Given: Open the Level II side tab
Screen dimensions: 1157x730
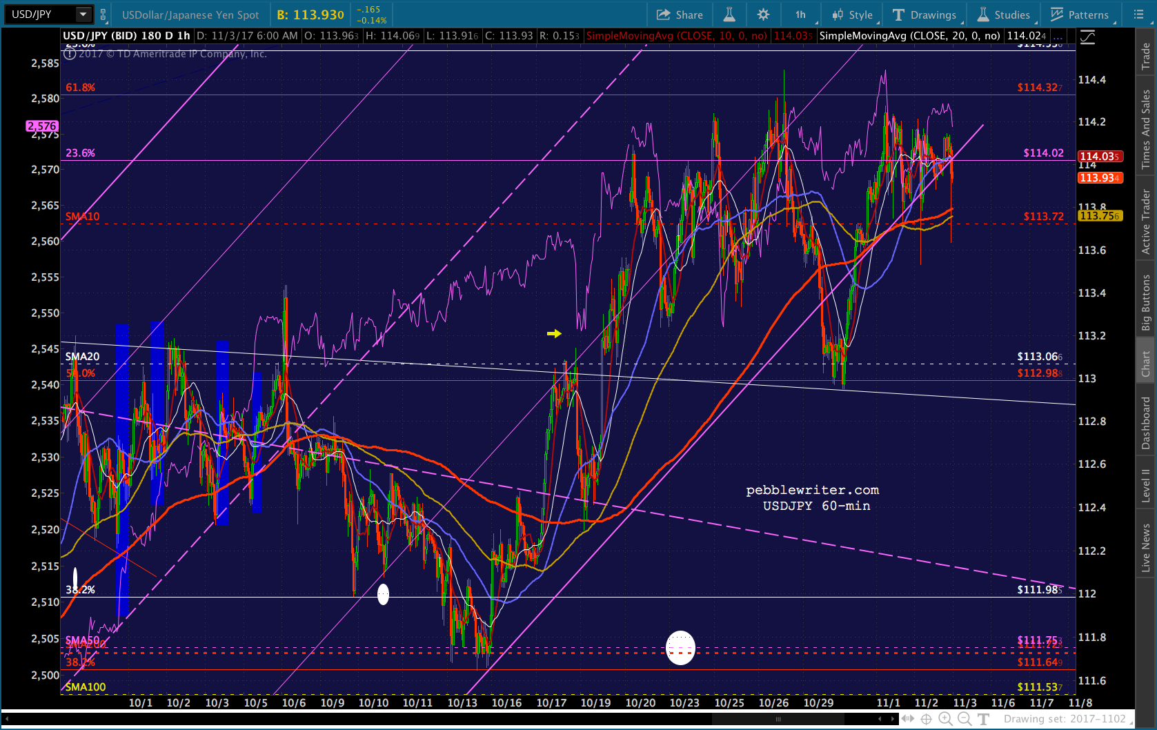Looking at the screenshot, I should (1146, 485).
